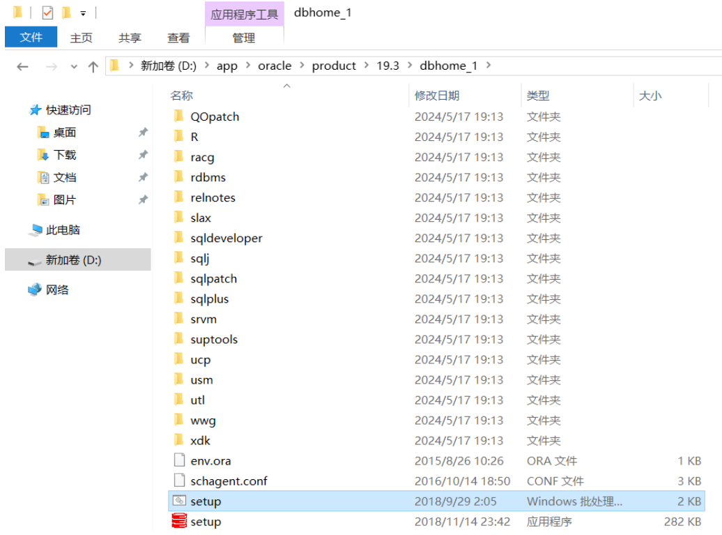Click the red Oracle setup application icon

pyautogui.click(x=179, y=521)
